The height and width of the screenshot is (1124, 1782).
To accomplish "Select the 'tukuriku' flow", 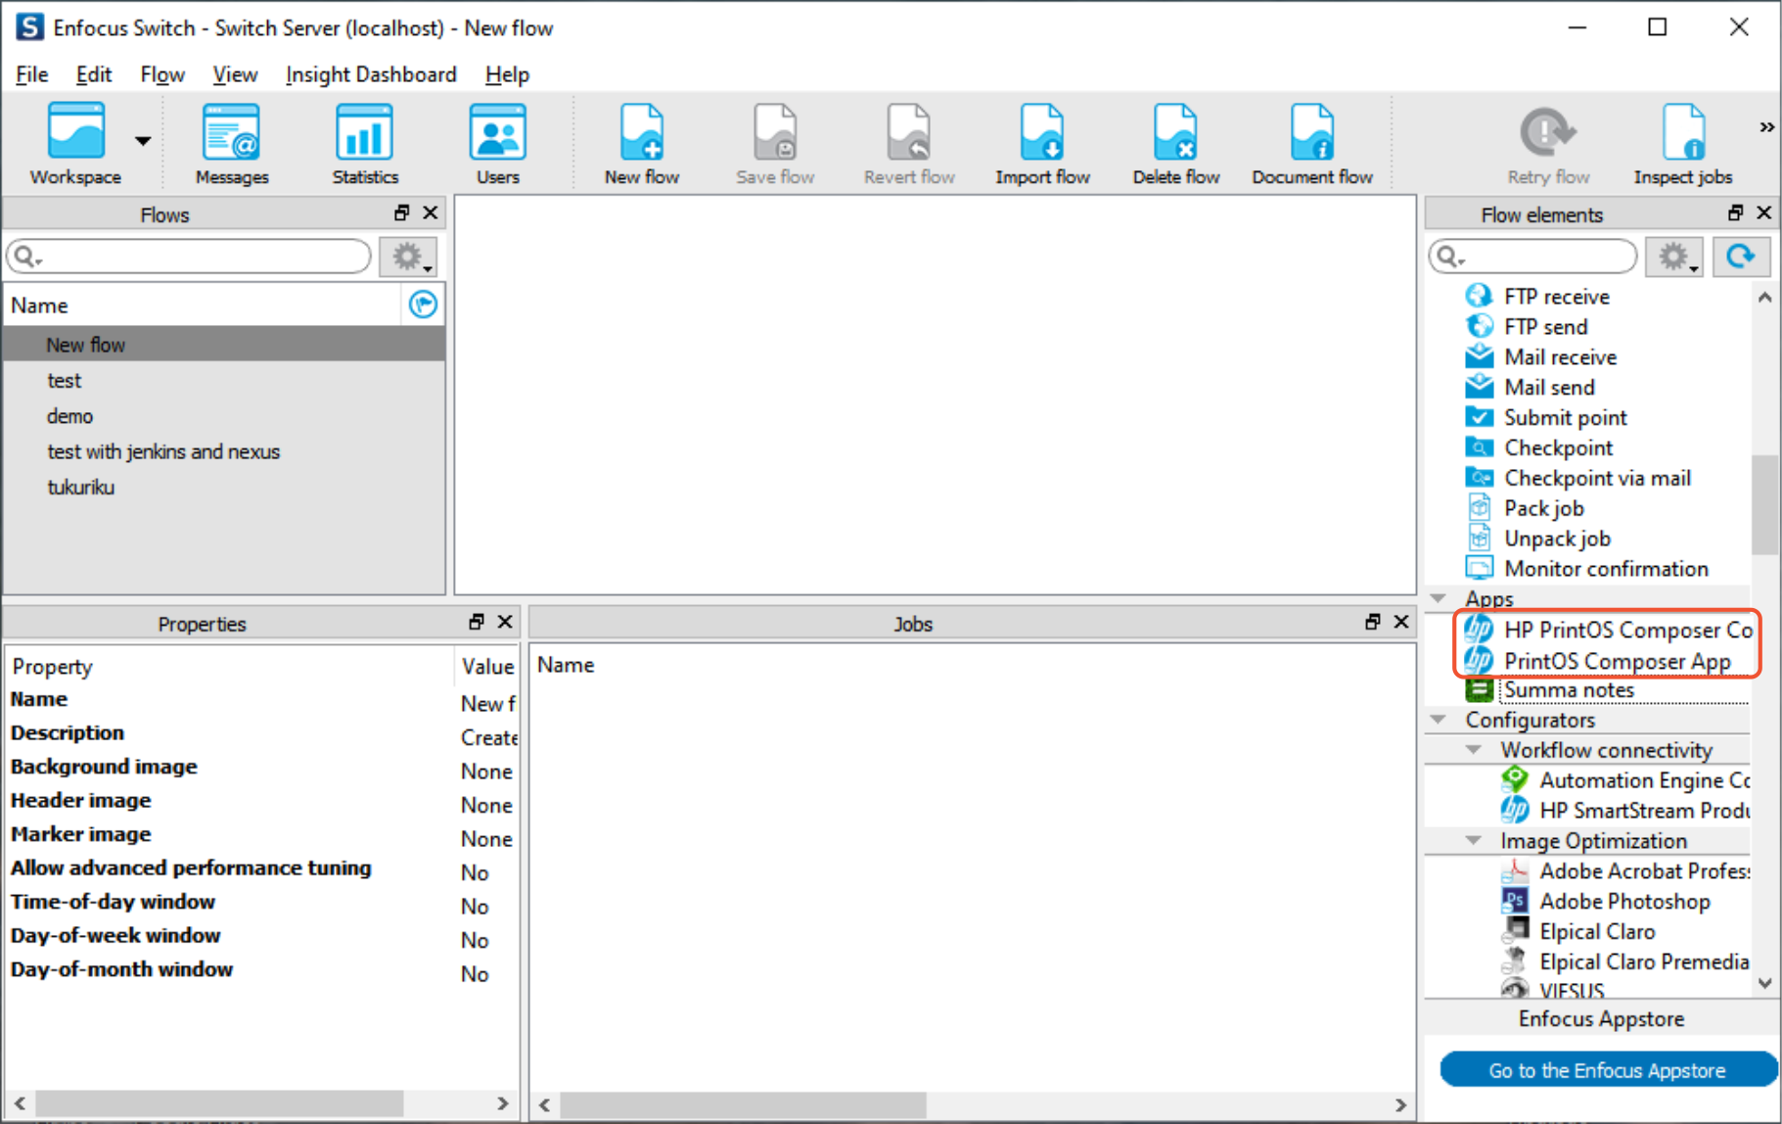I will [224, 488].
